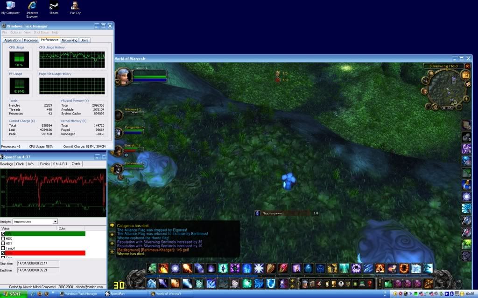The height and width of the screenshot is (298, 478).
Task: Open the My Computer desktop icon
Action: click(10, 7)
